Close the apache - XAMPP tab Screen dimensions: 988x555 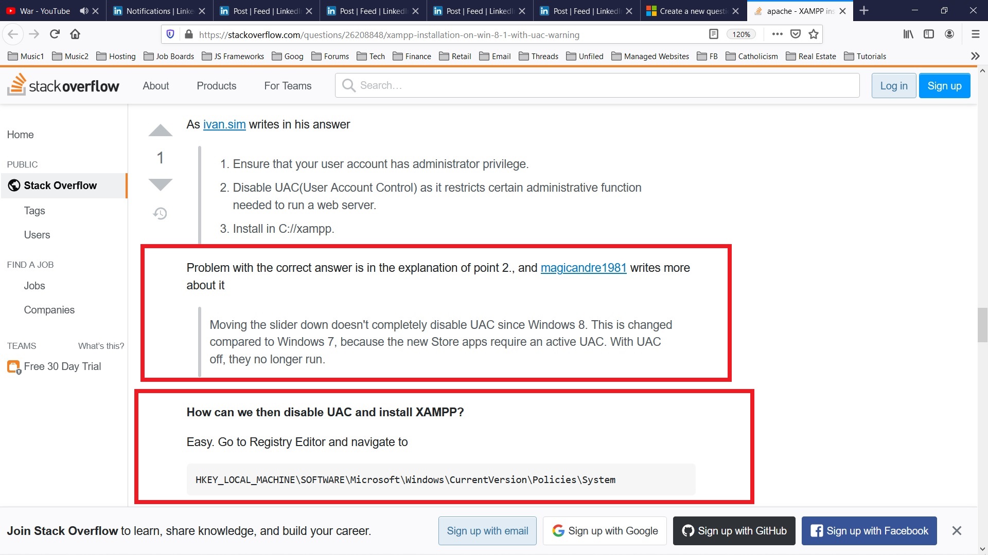coord(842,11)
